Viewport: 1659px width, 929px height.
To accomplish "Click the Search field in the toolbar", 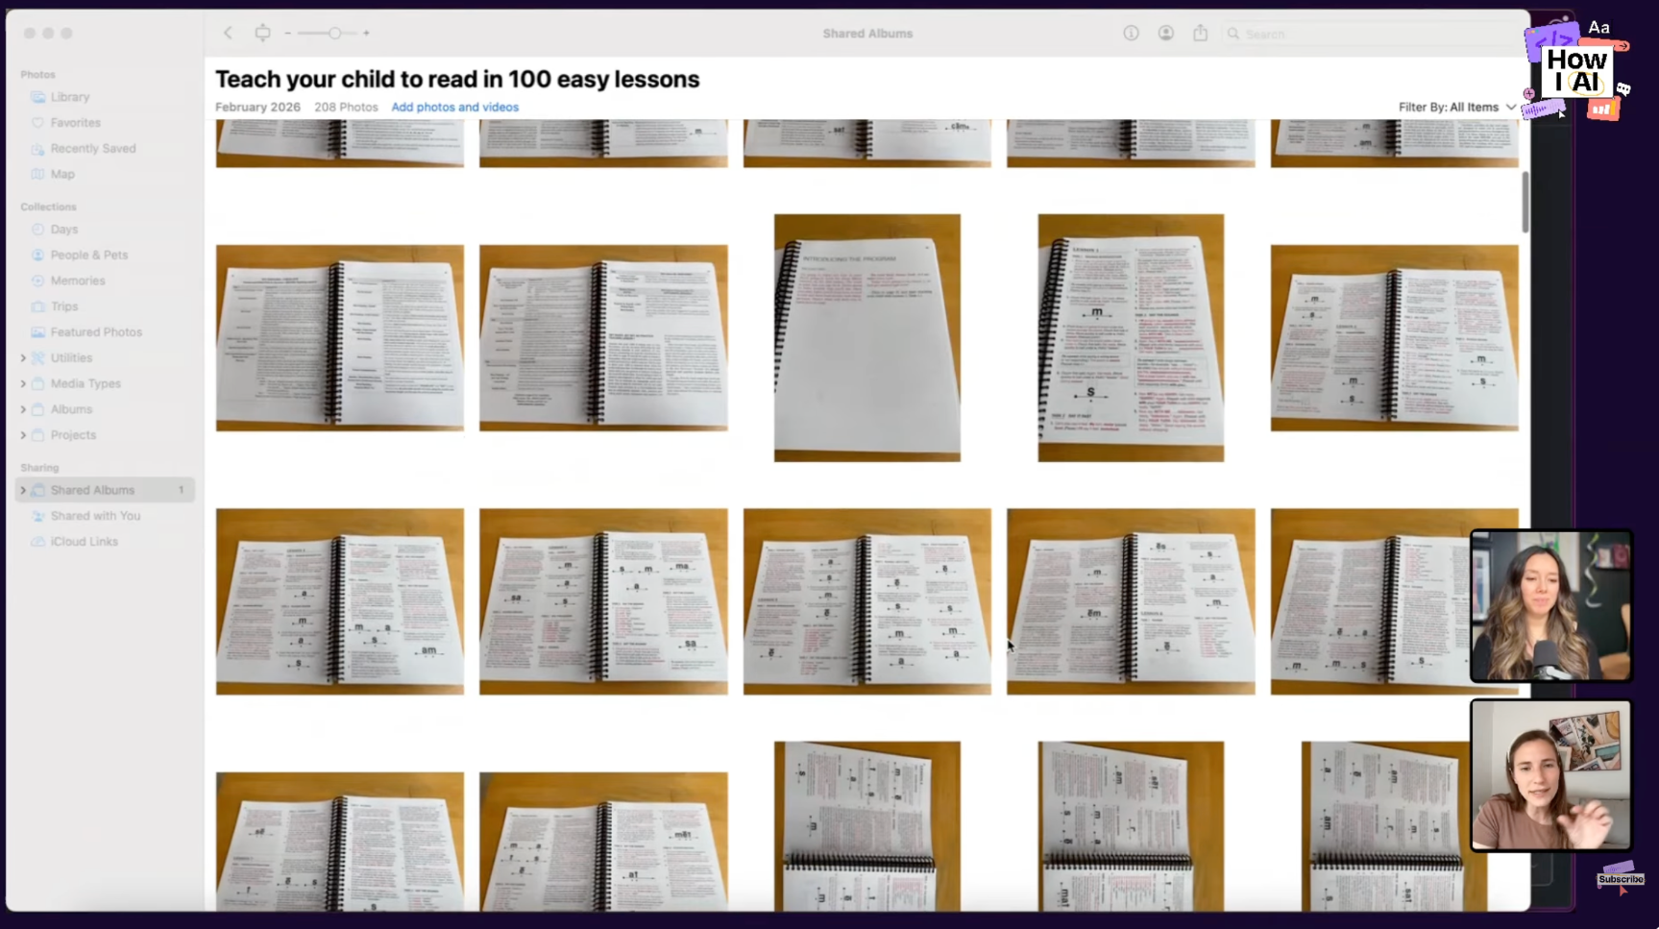I will 1364,35.
